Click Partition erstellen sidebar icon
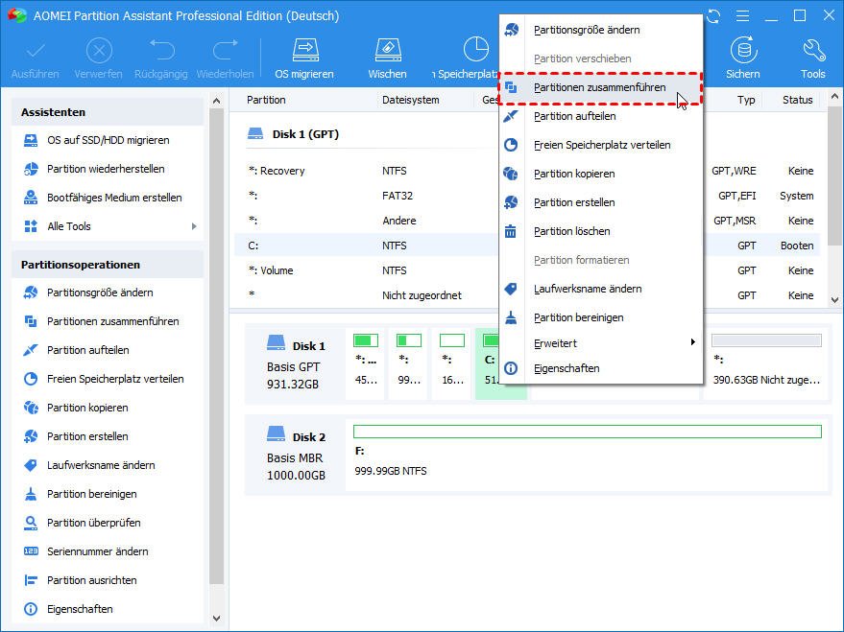 31,436
